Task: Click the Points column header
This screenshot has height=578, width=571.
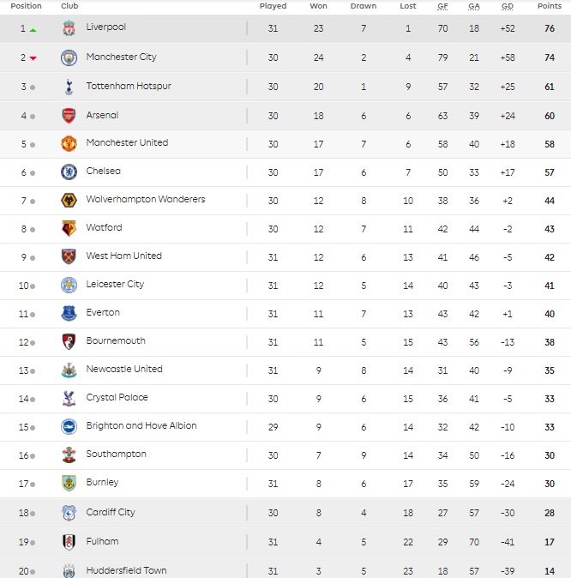Action: (x=550, y=6)
